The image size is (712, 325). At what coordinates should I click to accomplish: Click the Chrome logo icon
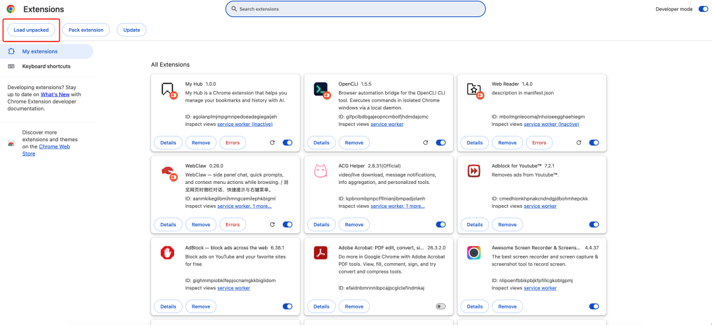click(x=11, y=9)
